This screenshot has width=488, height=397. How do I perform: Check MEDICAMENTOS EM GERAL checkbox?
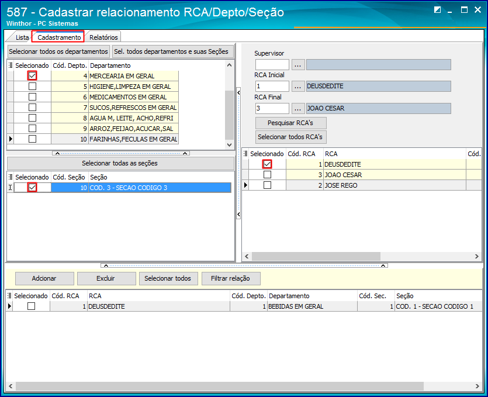tap(32, 97)
